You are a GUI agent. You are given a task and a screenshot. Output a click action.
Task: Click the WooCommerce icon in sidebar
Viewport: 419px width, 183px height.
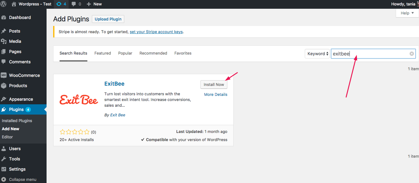4,75
